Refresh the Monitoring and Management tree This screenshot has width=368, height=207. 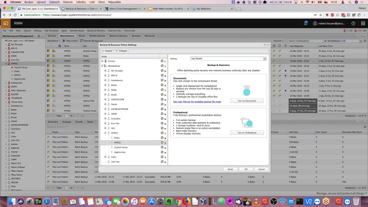click(39, 36)
